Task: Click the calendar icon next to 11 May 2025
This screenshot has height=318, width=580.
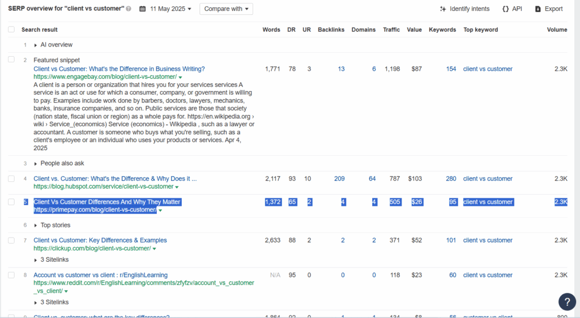Action: click(142, 9)
